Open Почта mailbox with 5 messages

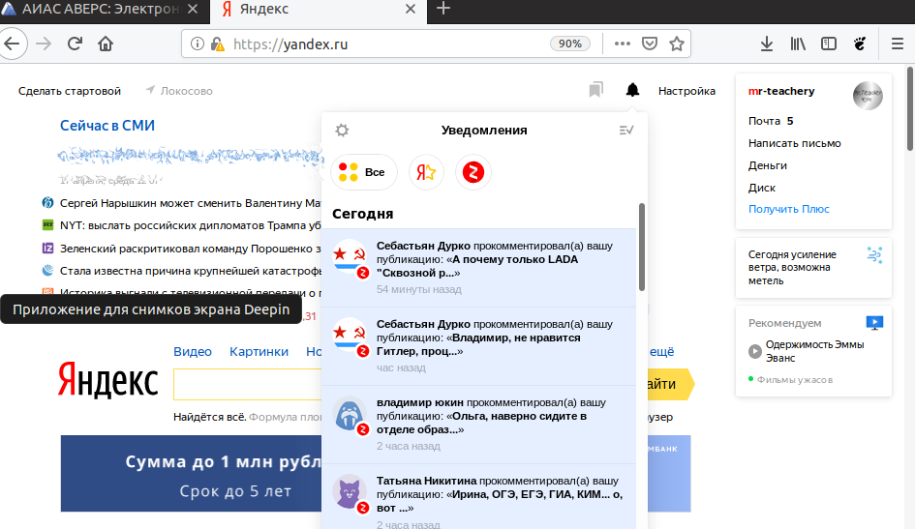click(771, 121)
